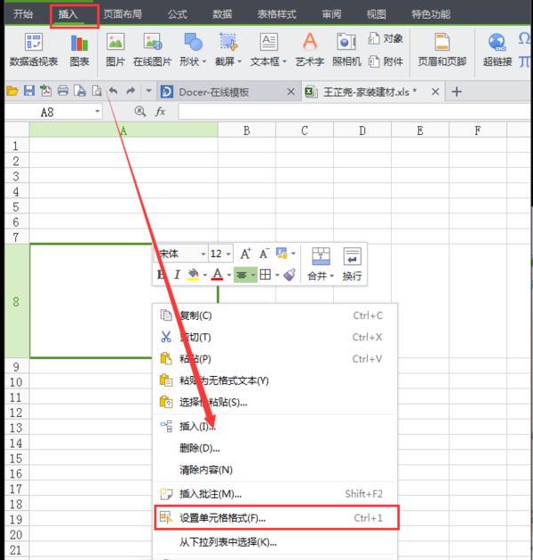Toggle center alignment in mini toolbar
The height and width of the screenshot is (560, 533).
tap(241, 276)
